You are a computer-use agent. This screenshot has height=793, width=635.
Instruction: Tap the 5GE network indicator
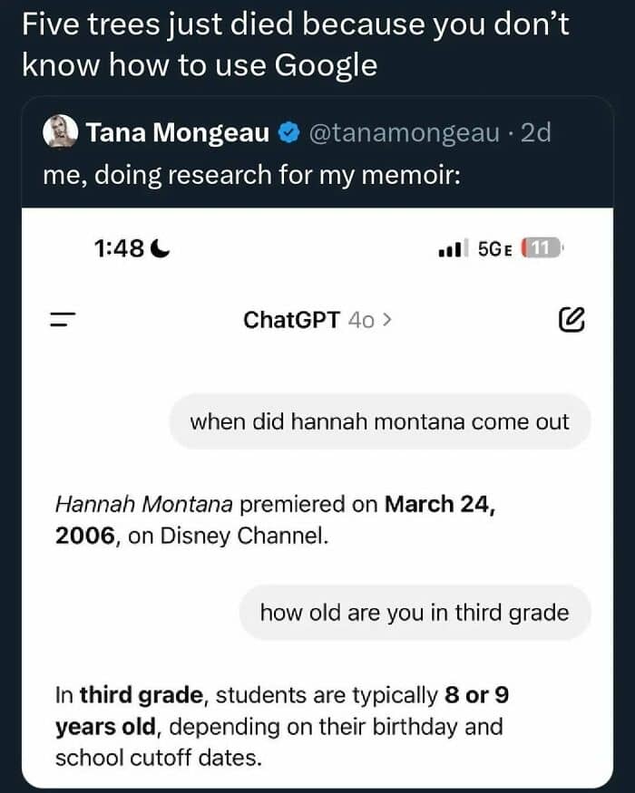495,247
